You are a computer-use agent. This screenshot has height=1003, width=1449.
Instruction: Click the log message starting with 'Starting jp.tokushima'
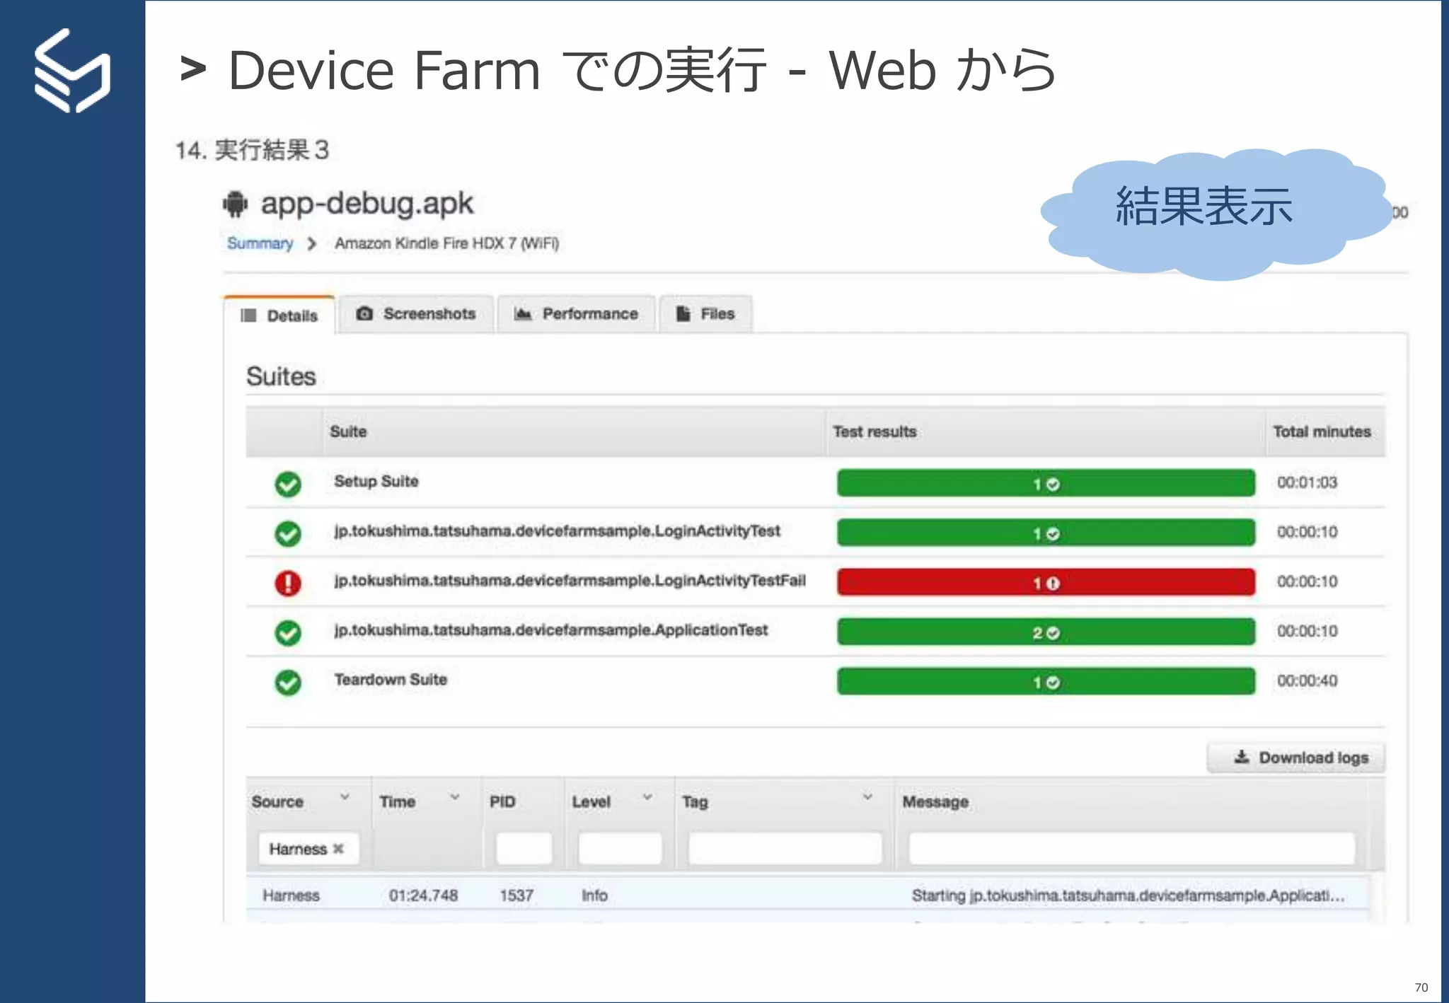pos(1128,895)
